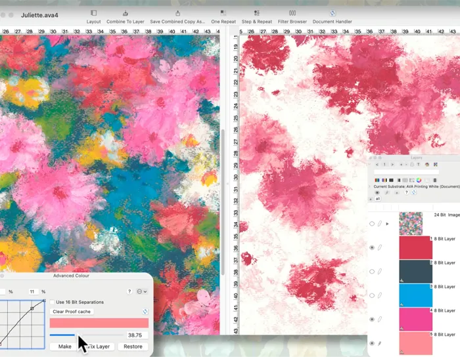Image resolution: width=460 pixels, height=357 pixels.
Task: Click the solid black rectangle icon
Action: pos(391,180)
